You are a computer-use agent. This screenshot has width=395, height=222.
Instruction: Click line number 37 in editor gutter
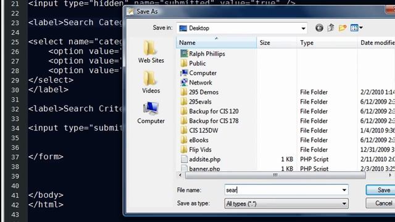[15, 157]
